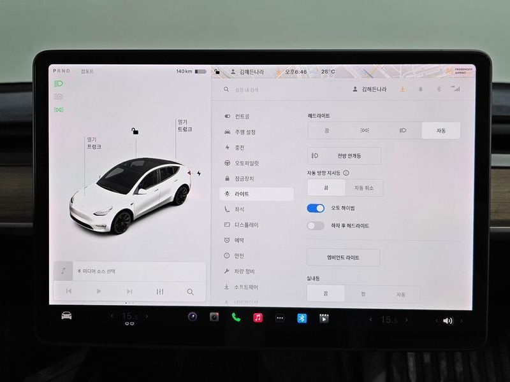Tap the 전방 안개등 button
This screenshot has width=510, height=382.
tap(344, 155)
